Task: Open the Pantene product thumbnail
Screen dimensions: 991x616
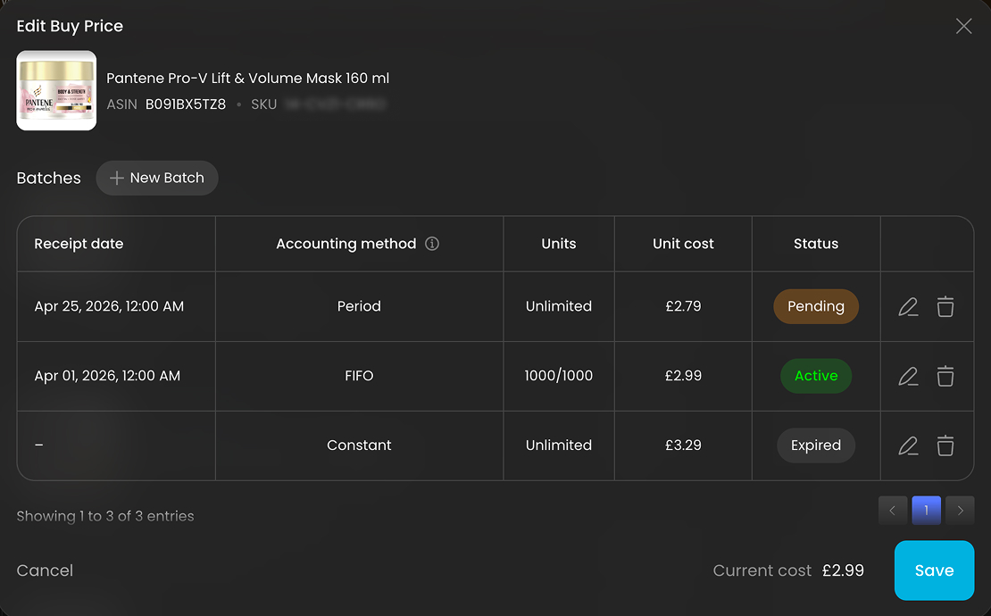Action: [x=56, y=90]
